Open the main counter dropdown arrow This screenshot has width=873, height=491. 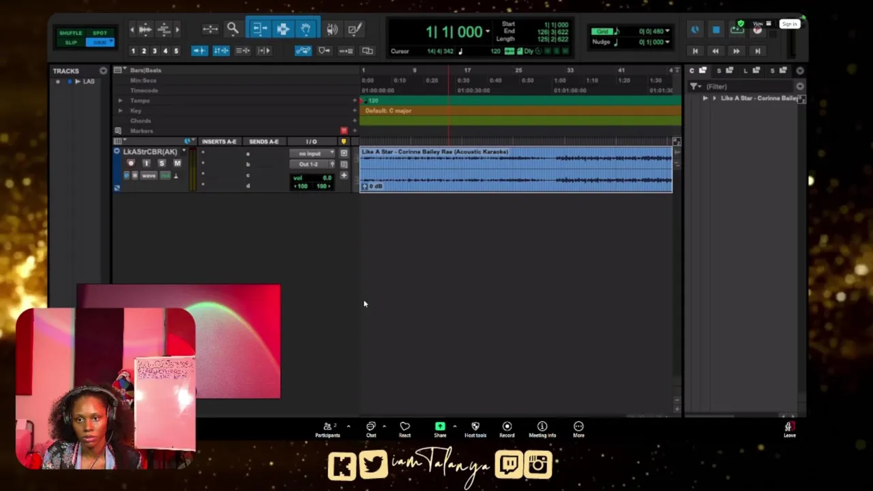click(x=487, y=31)
